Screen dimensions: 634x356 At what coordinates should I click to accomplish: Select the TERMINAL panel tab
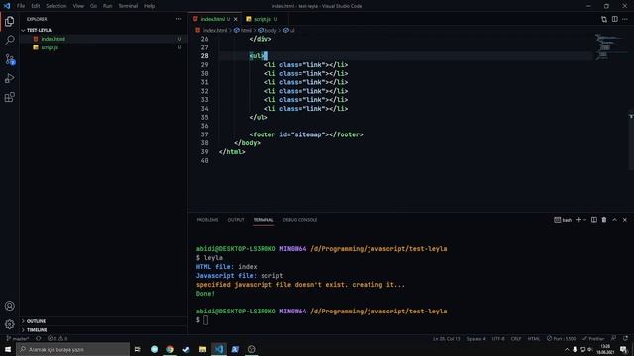point(264,220)
